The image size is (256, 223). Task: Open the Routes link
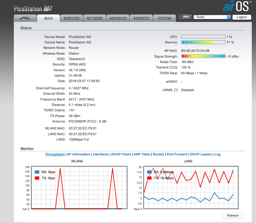point(158,154)
